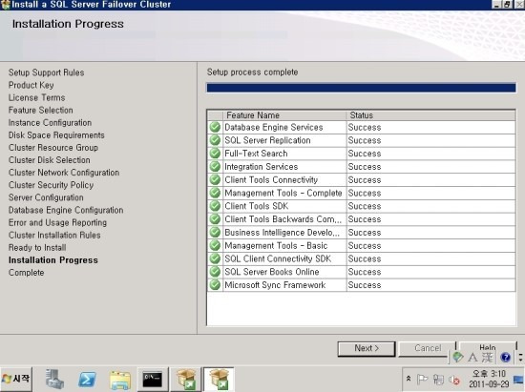Click the check icon for Microsoft Sync Framework
The image size is (525, 392).
tap(215, 285)
